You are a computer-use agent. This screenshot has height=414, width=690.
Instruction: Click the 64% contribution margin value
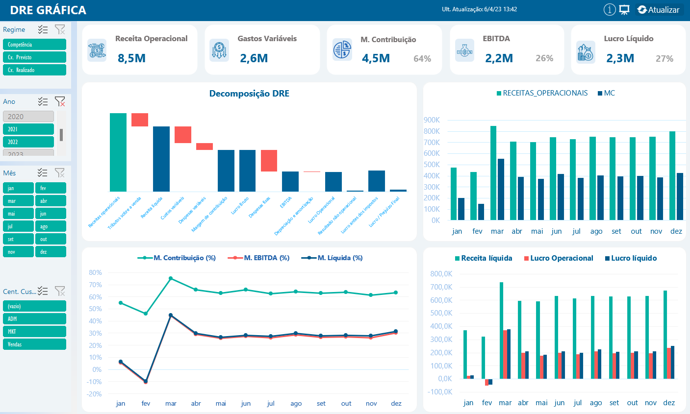(422, 59)
